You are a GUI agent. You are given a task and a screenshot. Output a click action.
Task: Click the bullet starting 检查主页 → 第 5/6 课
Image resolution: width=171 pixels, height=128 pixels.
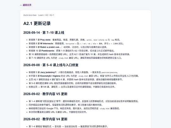point(72,87)
